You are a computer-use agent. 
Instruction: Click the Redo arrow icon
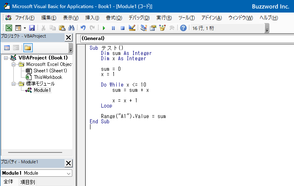92,28
